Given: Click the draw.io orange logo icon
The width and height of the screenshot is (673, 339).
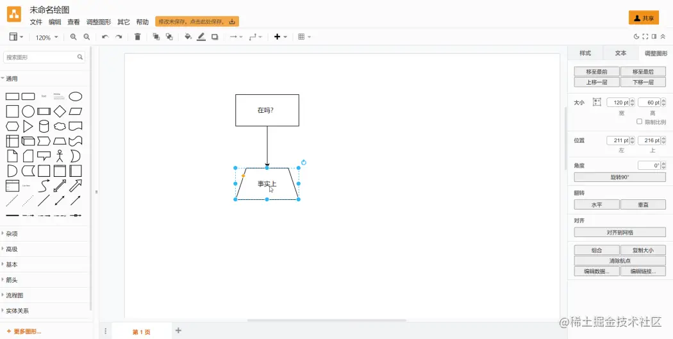Looking at the screenshot, I should click(x=13, y=15).
